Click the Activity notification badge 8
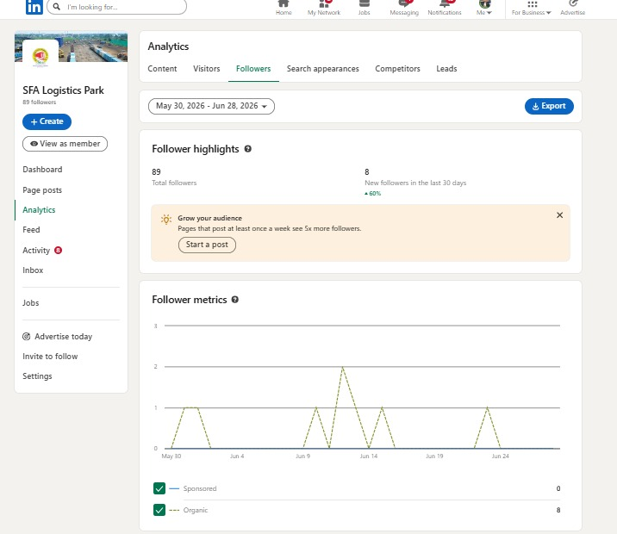 coord(59,250)
